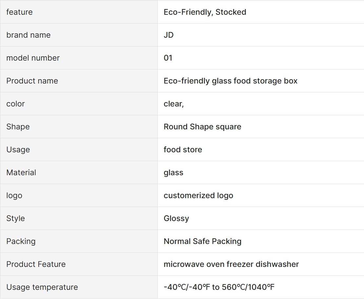Click the 'Normal Safe Packing' value
The width and height of the screenshot is (364, 299).
[x=202, y=241]
